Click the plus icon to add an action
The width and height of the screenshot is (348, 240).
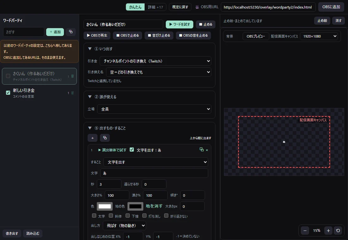(93, 138)
